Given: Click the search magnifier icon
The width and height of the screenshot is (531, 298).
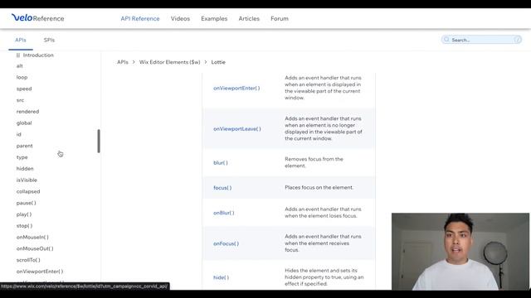Looking at the screenshot, I should click(x=446, y=40).
